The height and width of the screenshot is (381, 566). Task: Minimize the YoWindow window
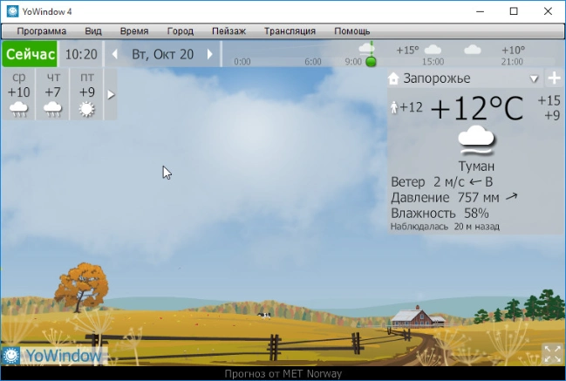(x=480, y=11)
